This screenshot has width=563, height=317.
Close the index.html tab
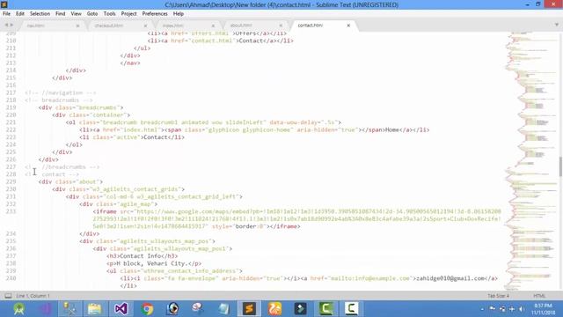(x=213, y=26)
